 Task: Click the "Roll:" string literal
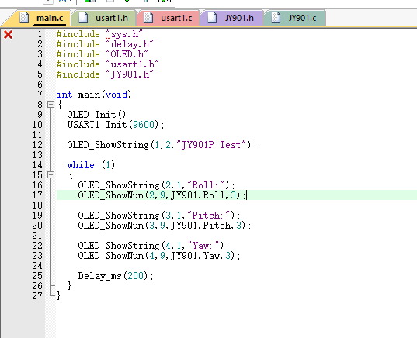coord(206,185)
